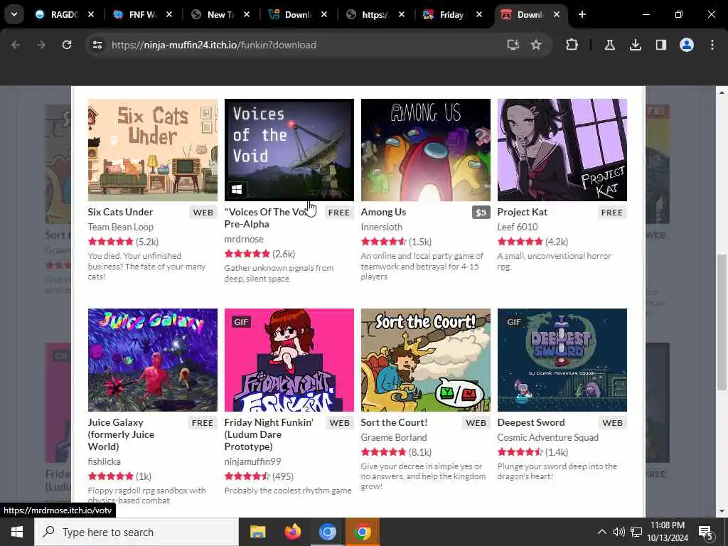728x546 pixels.
Task: Click the WEB tag on Six Cats Under
Action: pos(203,213)
